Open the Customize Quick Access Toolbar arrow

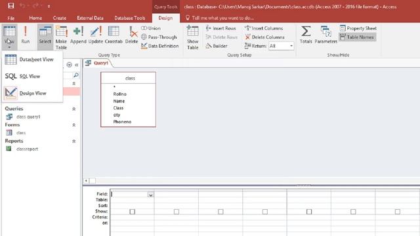49,6
